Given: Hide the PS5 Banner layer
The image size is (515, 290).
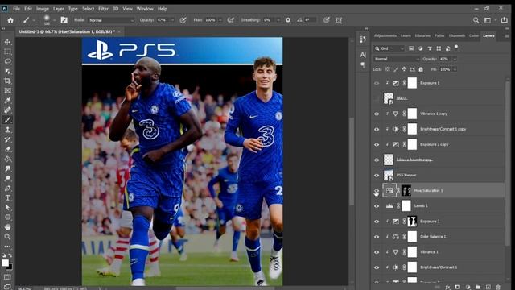Looking at the screenshot, I should 377,176.
